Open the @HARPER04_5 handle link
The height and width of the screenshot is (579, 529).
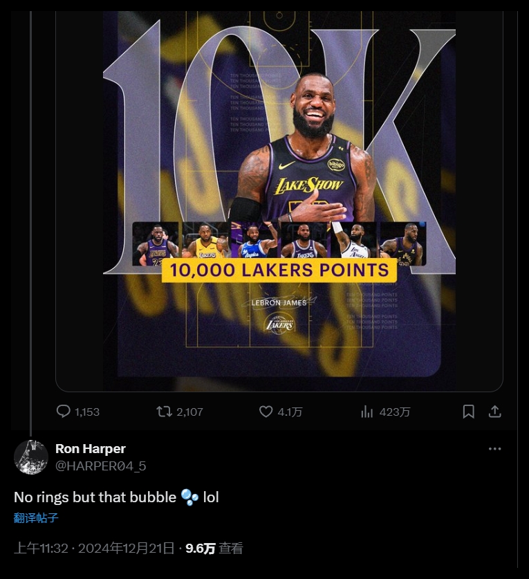[100, 466]
